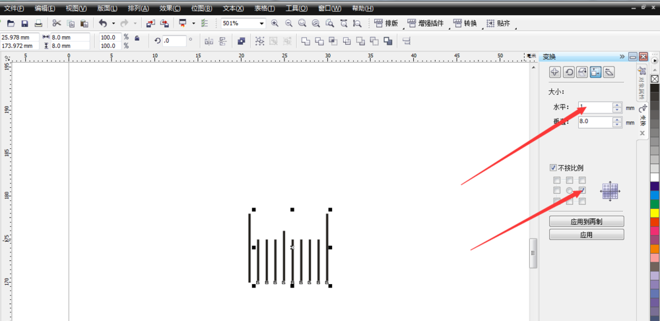Click the vertical scrollbar thumb beside canvas
660x321 pixels.
click(x=533, y=253)
